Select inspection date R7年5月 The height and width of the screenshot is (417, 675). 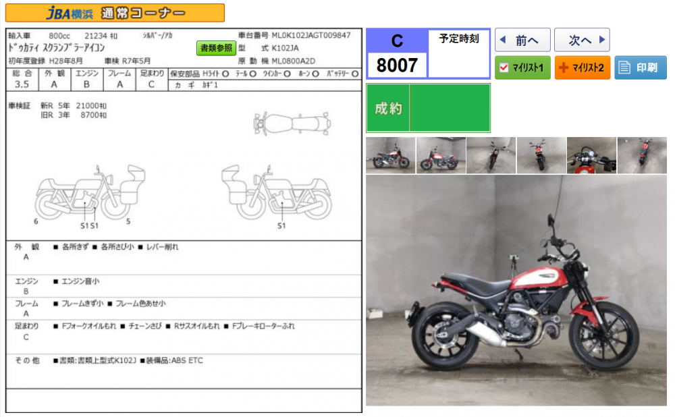coord(136,61)
